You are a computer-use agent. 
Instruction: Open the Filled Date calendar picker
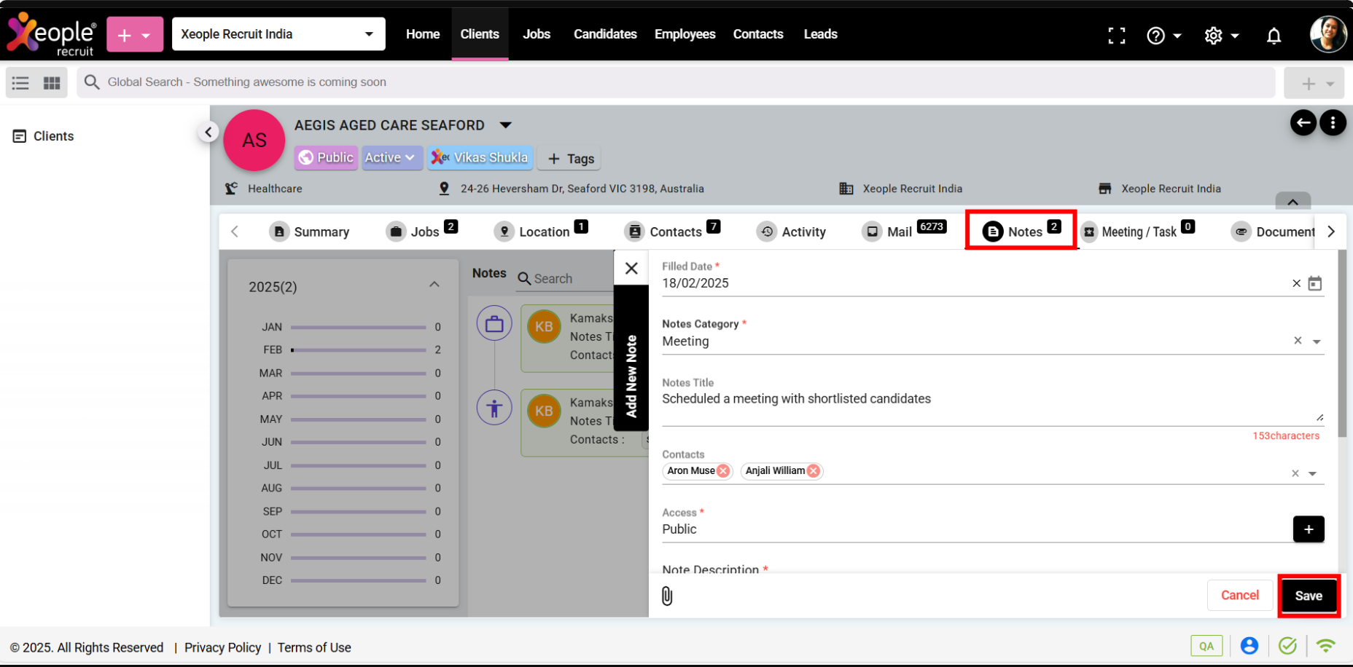1314,283
